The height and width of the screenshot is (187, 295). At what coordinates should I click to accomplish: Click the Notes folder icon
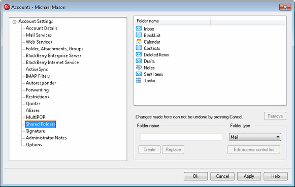pos(139,68)
